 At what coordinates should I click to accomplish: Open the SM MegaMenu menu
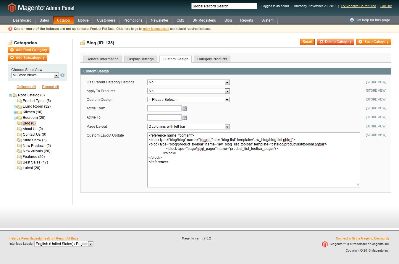pyautogui.click(x=204, y=20)
